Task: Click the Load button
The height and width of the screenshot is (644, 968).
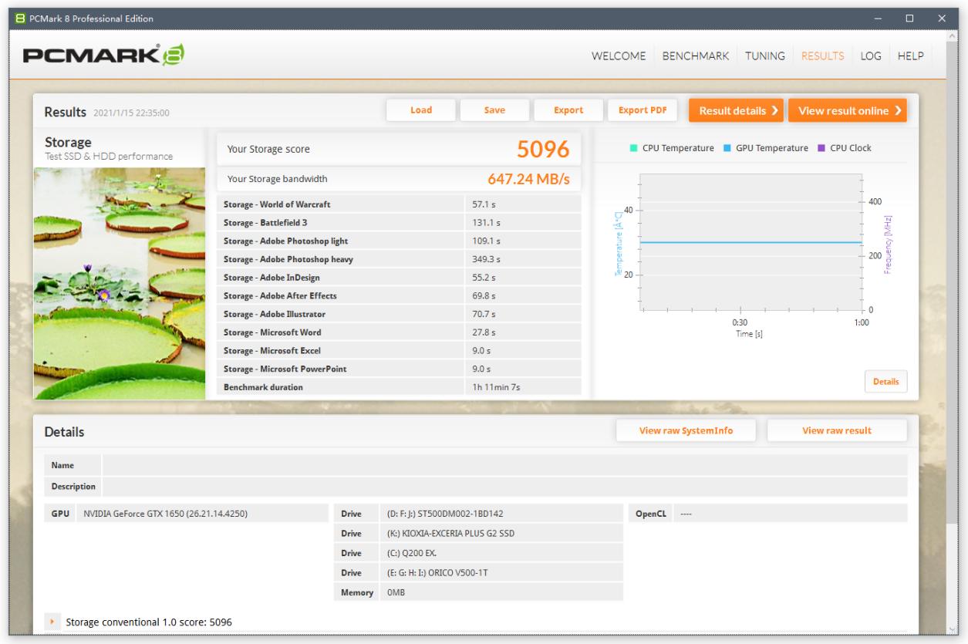Action: pos(421,110)
